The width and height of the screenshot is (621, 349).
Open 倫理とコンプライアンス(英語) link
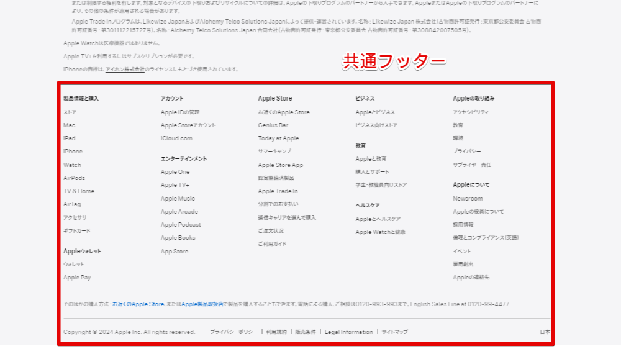486,238
